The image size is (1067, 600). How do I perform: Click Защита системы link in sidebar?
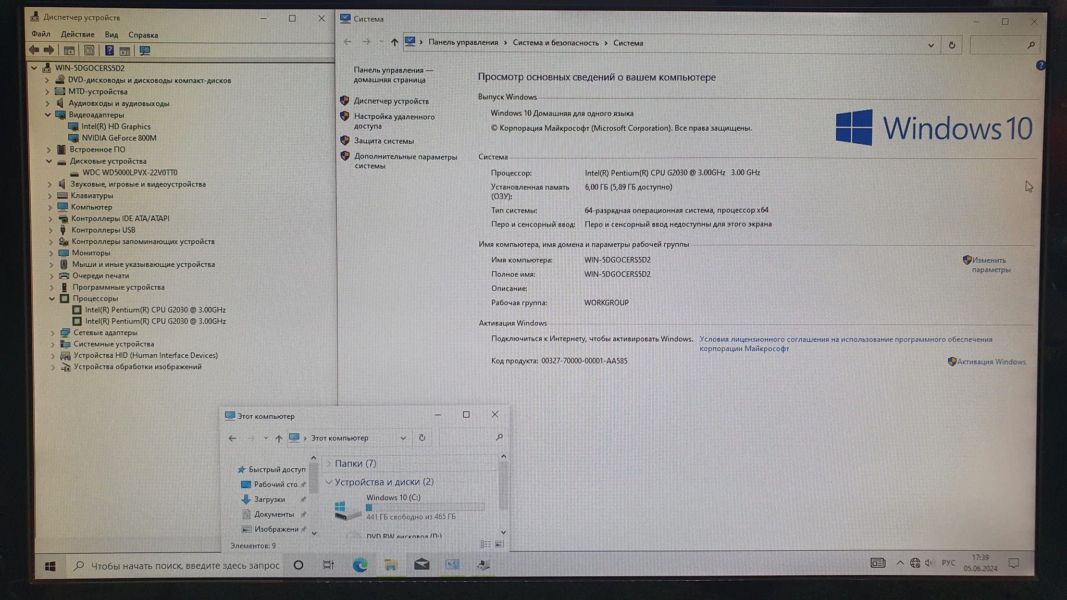[x=383, y=141]
